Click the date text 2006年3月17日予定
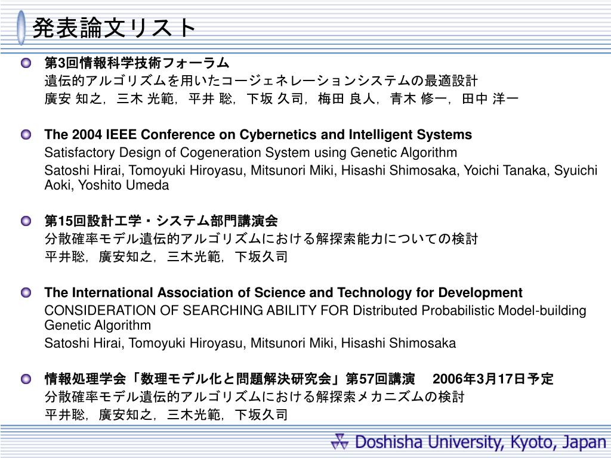This screenshot has height=458, width=611. 493,379
